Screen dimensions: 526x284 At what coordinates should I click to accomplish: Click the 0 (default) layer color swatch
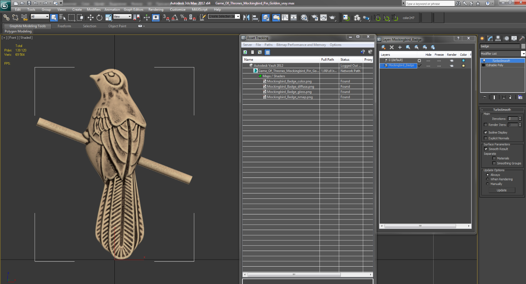tap(463, 60)
